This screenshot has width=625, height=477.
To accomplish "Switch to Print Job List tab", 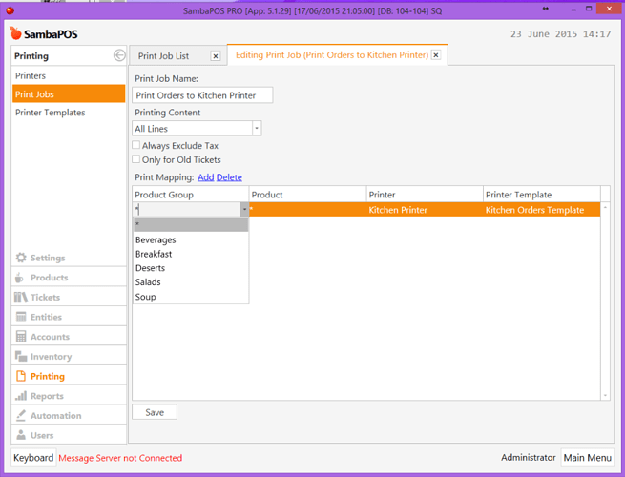I will 163,56.
